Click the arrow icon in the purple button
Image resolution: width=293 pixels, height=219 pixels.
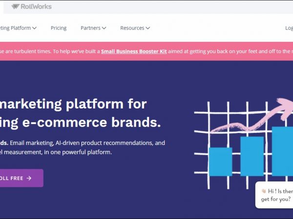pos(29,178)
